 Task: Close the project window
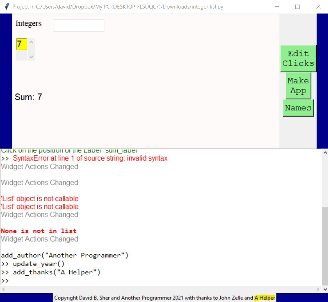pos(318,7)
